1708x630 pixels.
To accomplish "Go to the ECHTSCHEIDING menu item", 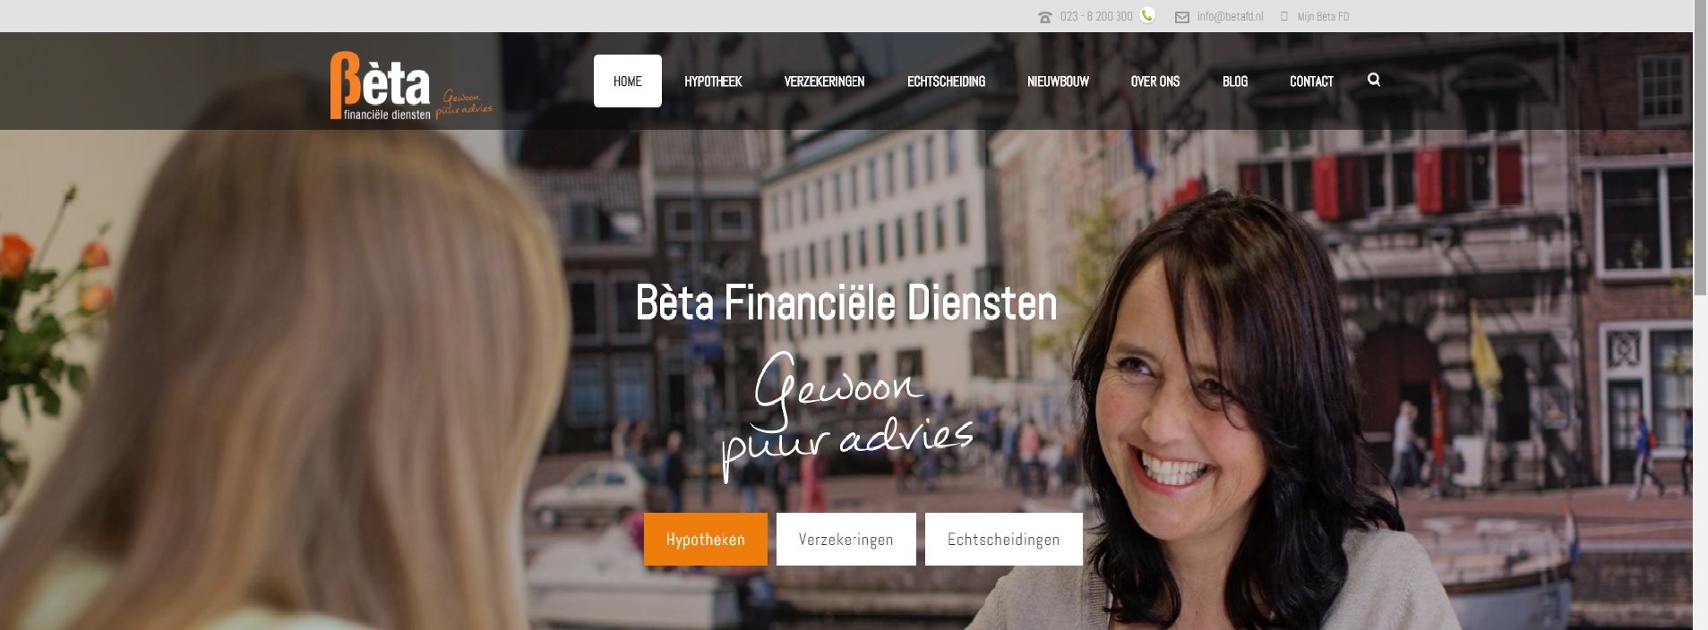I will [x=946, y=81].
